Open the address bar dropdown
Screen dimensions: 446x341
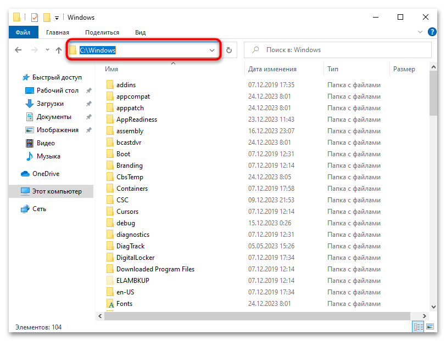(212, 50)
